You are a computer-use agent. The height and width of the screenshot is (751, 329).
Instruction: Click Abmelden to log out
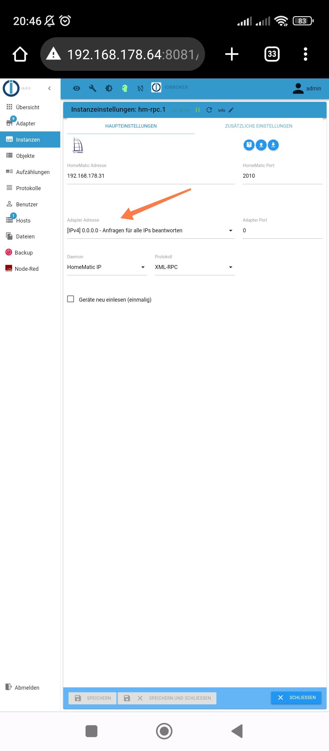(x=27, y=688)
